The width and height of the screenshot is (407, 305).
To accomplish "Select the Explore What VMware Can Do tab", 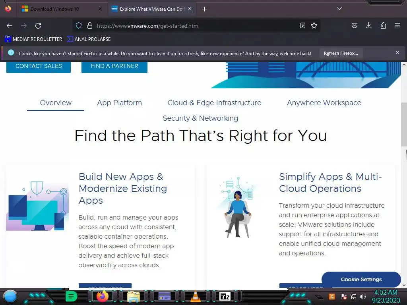I will (x=151, y=9).
